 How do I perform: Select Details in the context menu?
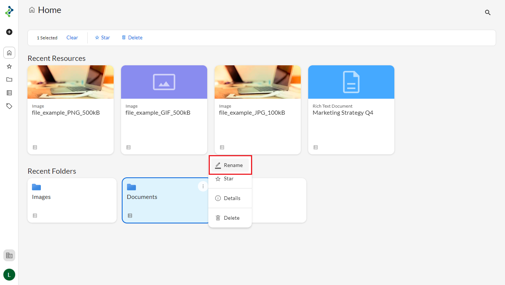[x=232, y=198]
